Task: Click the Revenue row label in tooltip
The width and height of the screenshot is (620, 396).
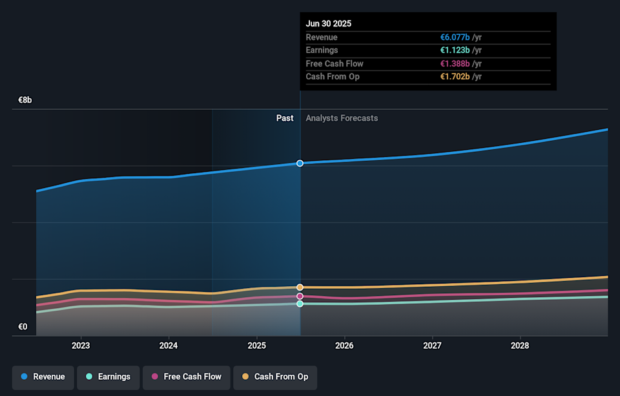Action: [322, 37]
